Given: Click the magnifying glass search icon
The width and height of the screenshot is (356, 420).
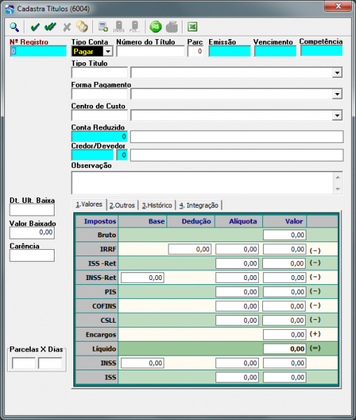Looking at the screenshot, I should pyautogui.click(x=14, y=27).
